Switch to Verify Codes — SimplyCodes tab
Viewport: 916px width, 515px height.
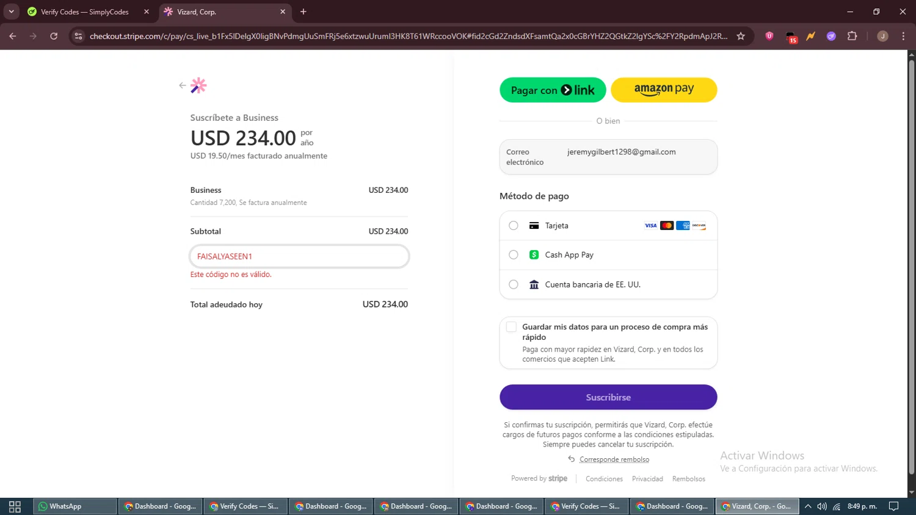point(85,12)
